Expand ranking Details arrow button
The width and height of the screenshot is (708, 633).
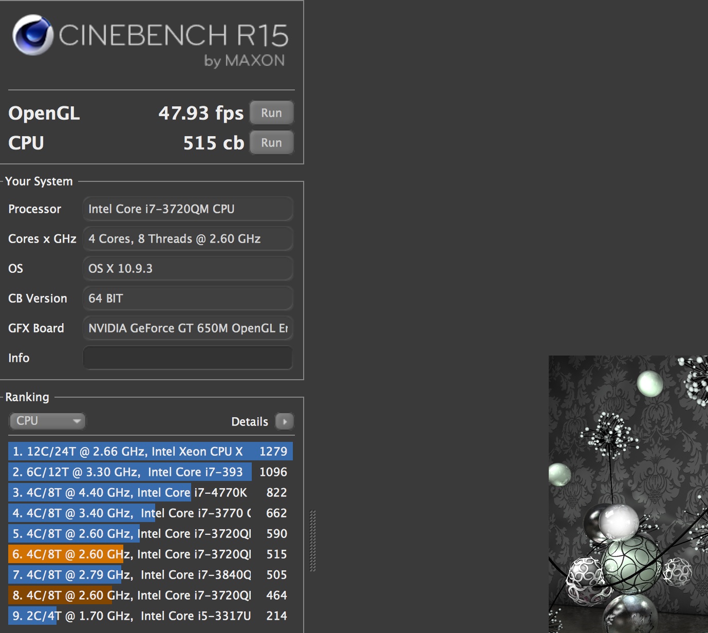point(285,421)
